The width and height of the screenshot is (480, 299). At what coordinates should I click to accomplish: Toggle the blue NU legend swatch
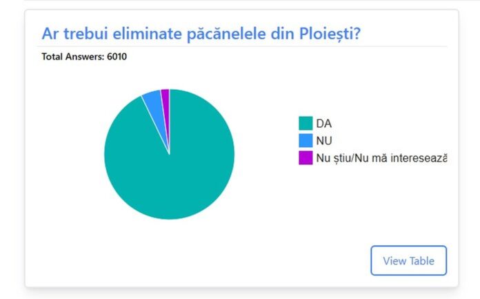click(306, 140)
